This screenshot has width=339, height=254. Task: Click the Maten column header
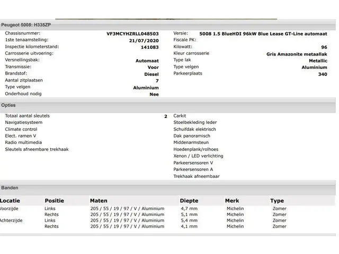point(99,201)
